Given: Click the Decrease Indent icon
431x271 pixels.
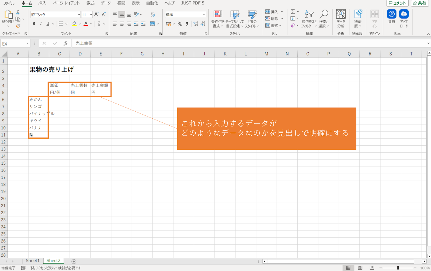Looking at the screenshot, I should [x=136, y=24].
